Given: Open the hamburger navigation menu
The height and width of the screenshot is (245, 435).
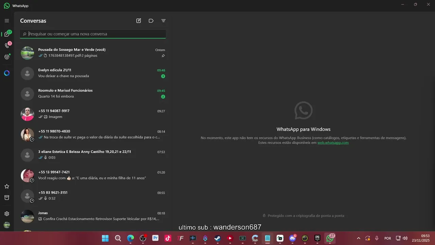Looking at the screenshot, I should click(x=7, y=21).
